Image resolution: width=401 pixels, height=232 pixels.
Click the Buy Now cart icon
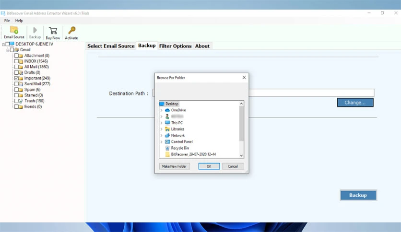[53, 31]
